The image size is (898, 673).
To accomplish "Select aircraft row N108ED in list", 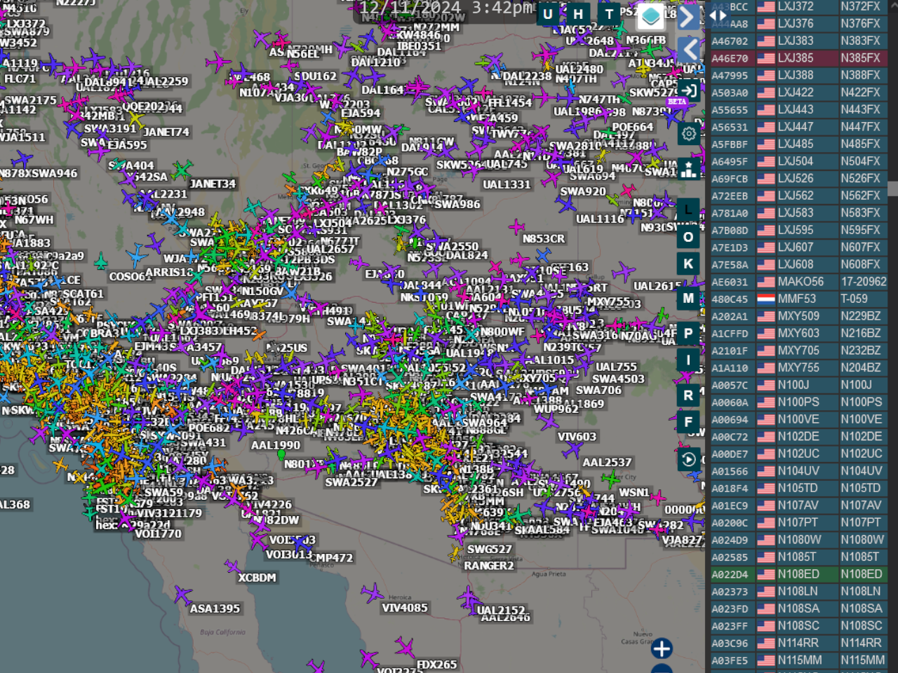I will pyautogui.click(x=798, y=574).
